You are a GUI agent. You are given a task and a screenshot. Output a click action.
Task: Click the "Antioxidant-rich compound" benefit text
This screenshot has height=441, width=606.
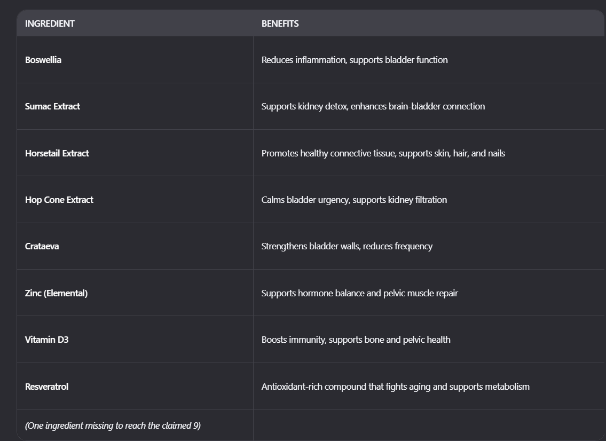click(395, 387)
